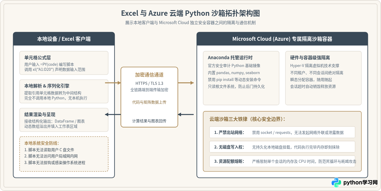Click the "HTTPS / TLS 1.3" label
Screen dimensions: 381x191
(x=149, y=84)
